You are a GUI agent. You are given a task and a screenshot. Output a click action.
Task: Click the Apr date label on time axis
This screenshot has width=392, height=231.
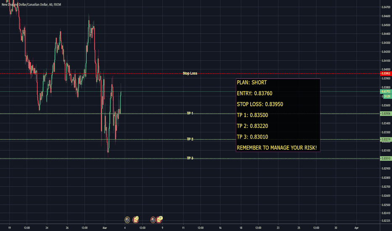pyautogui.click(x=356, y=228)
